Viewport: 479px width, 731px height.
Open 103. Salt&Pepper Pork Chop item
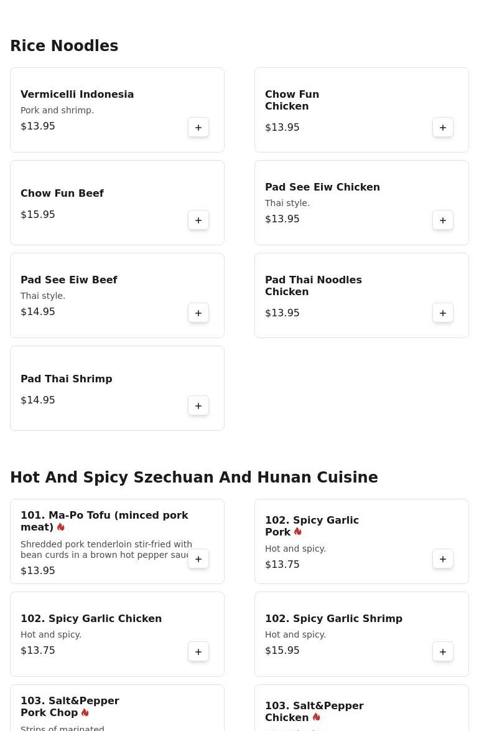pyautogui.click(x=70, y=707)
